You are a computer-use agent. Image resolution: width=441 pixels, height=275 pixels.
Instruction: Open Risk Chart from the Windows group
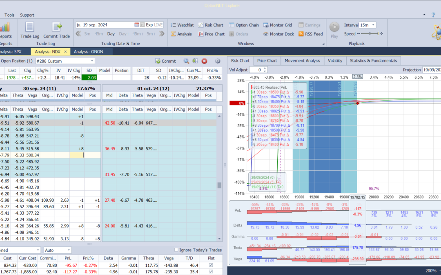coord(211,25)
